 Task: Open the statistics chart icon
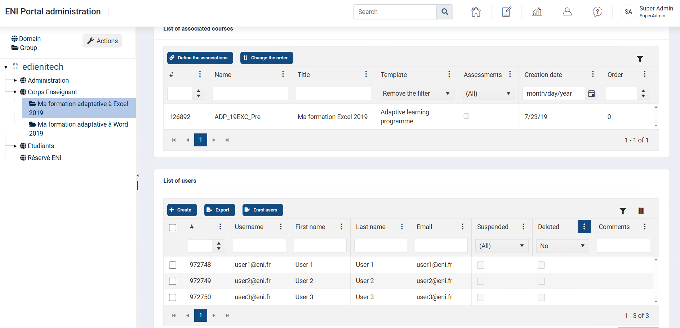coord(537,12)
